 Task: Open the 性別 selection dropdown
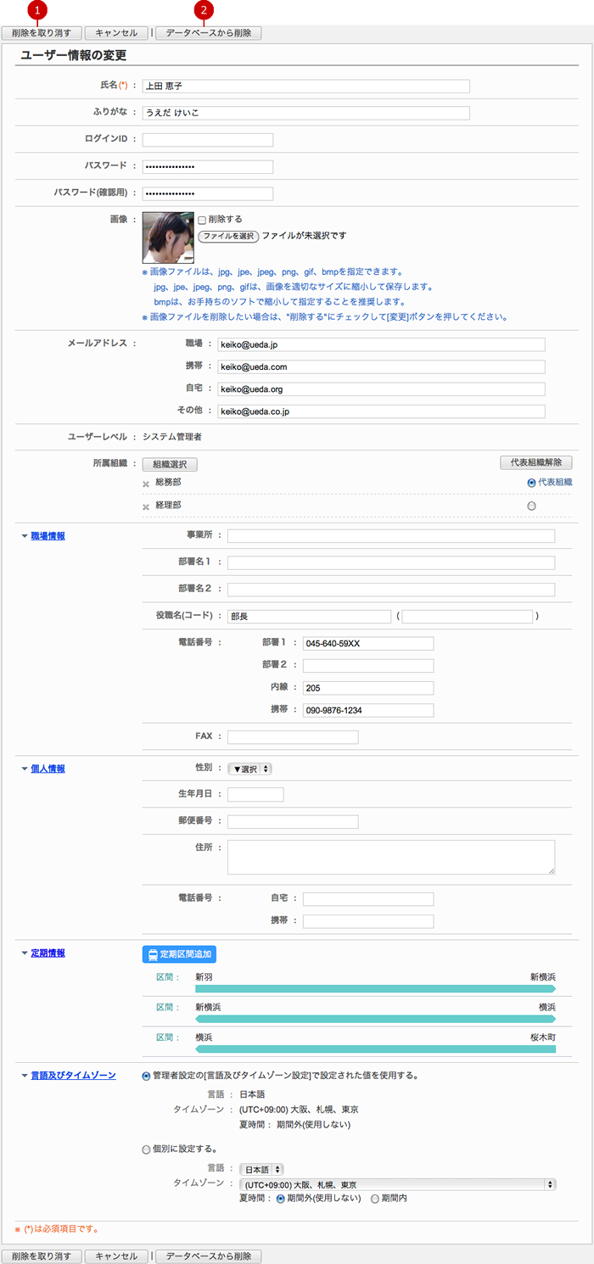250,769
